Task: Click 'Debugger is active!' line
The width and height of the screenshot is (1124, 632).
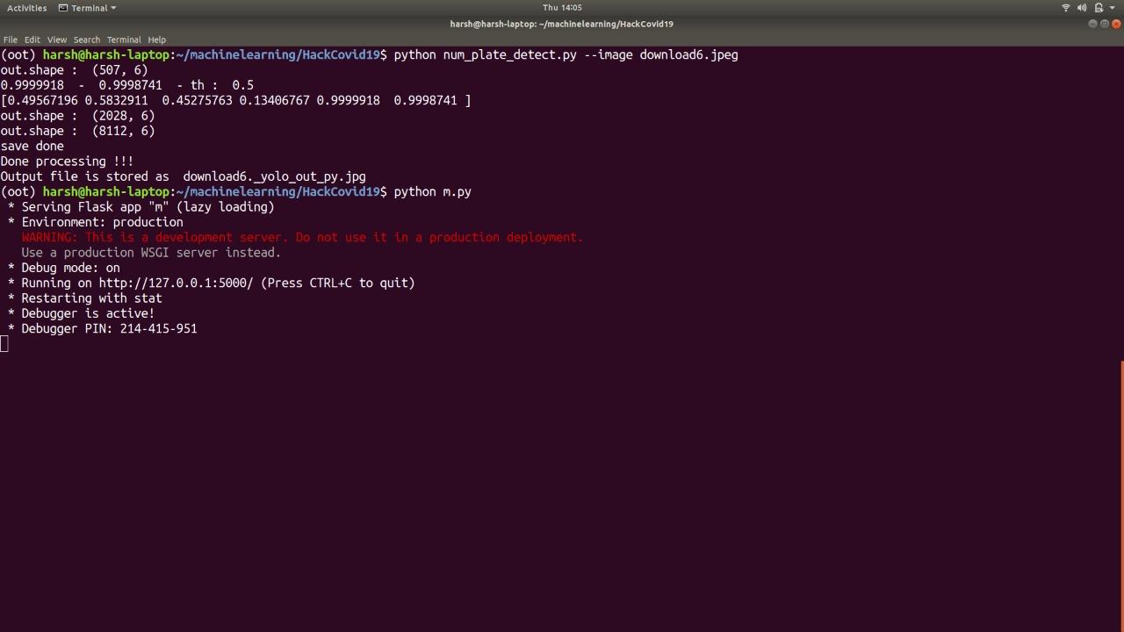Action: coord(88,313)
